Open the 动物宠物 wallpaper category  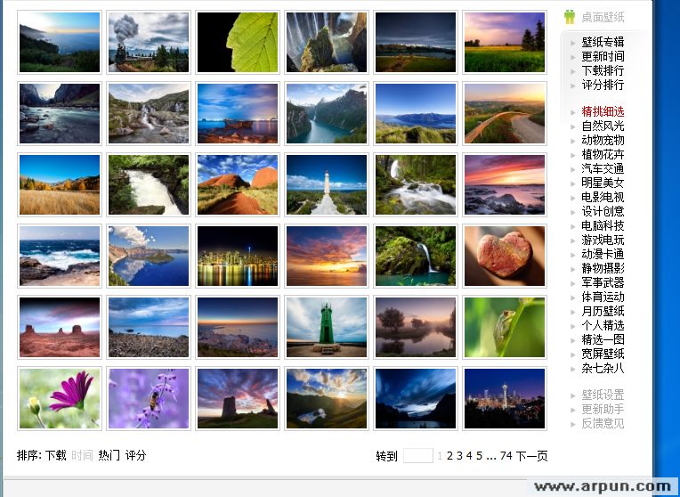603,140
